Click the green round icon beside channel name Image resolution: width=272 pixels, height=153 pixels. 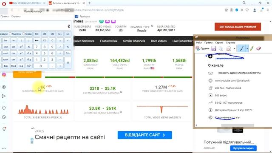[x=102, y=21]
